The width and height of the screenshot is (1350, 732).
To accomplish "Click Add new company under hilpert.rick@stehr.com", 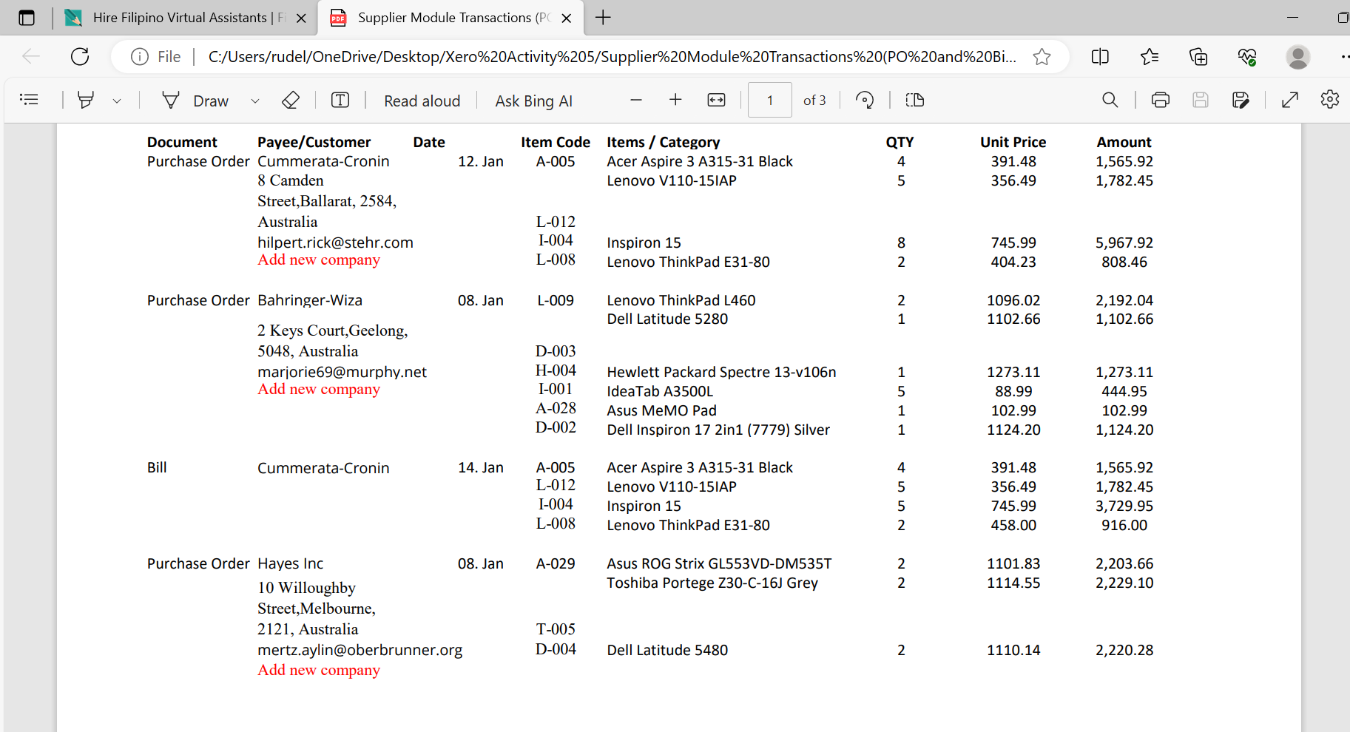I will (x=319, y=260).
